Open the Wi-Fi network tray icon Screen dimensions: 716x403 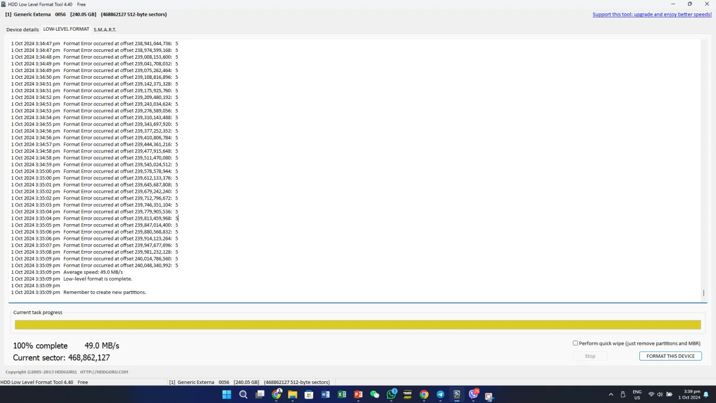click(651, 395)
